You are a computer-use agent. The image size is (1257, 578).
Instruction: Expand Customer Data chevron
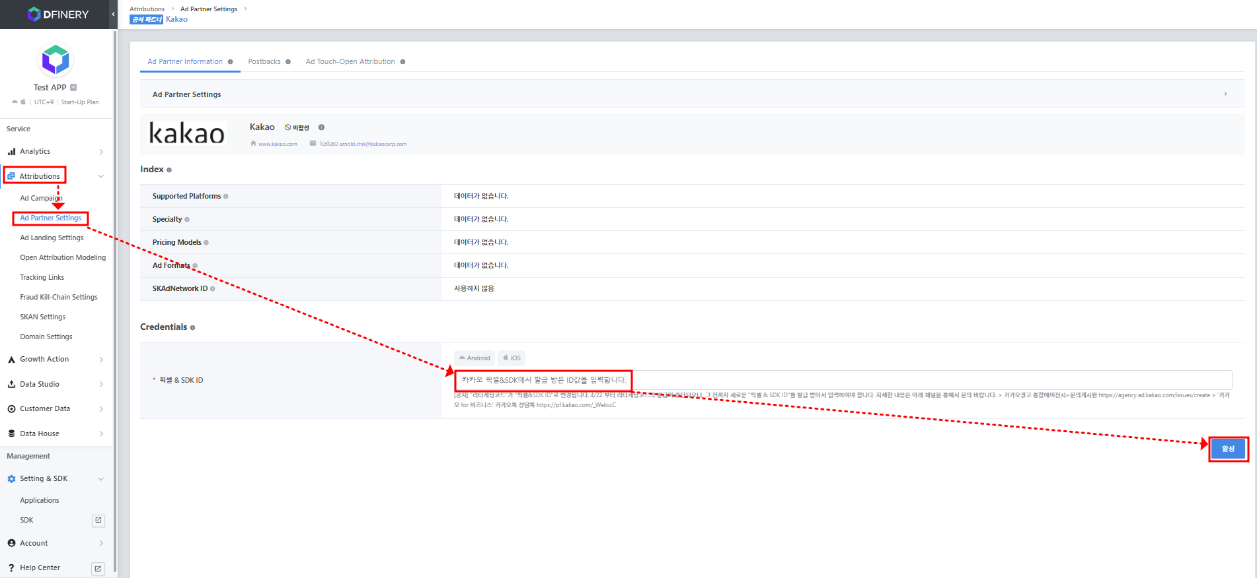click(101, 409)
